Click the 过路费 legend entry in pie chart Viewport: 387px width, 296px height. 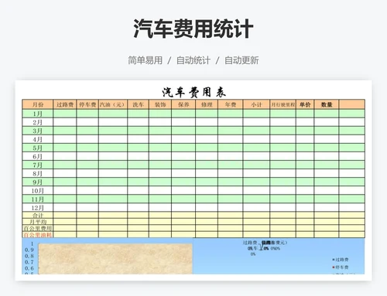pyautogui.click(x=341, y=260)
